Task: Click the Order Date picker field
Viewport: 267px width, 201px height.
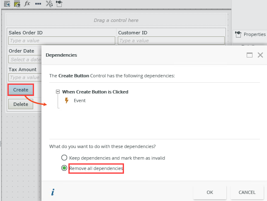Action: click(x=25, y=60)
